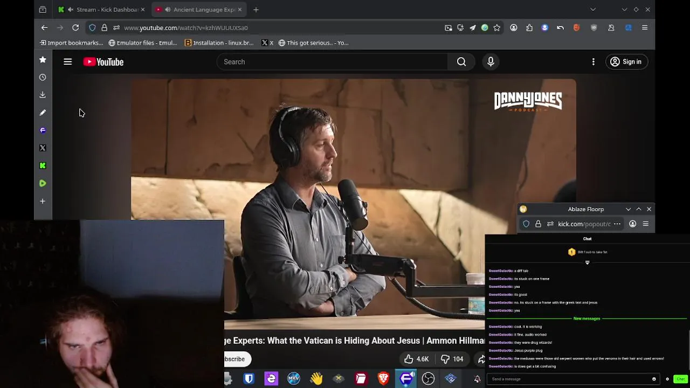Screen dimensions: 690x388
Task: Click the YouTube search magnifier button
Action: 461,62
